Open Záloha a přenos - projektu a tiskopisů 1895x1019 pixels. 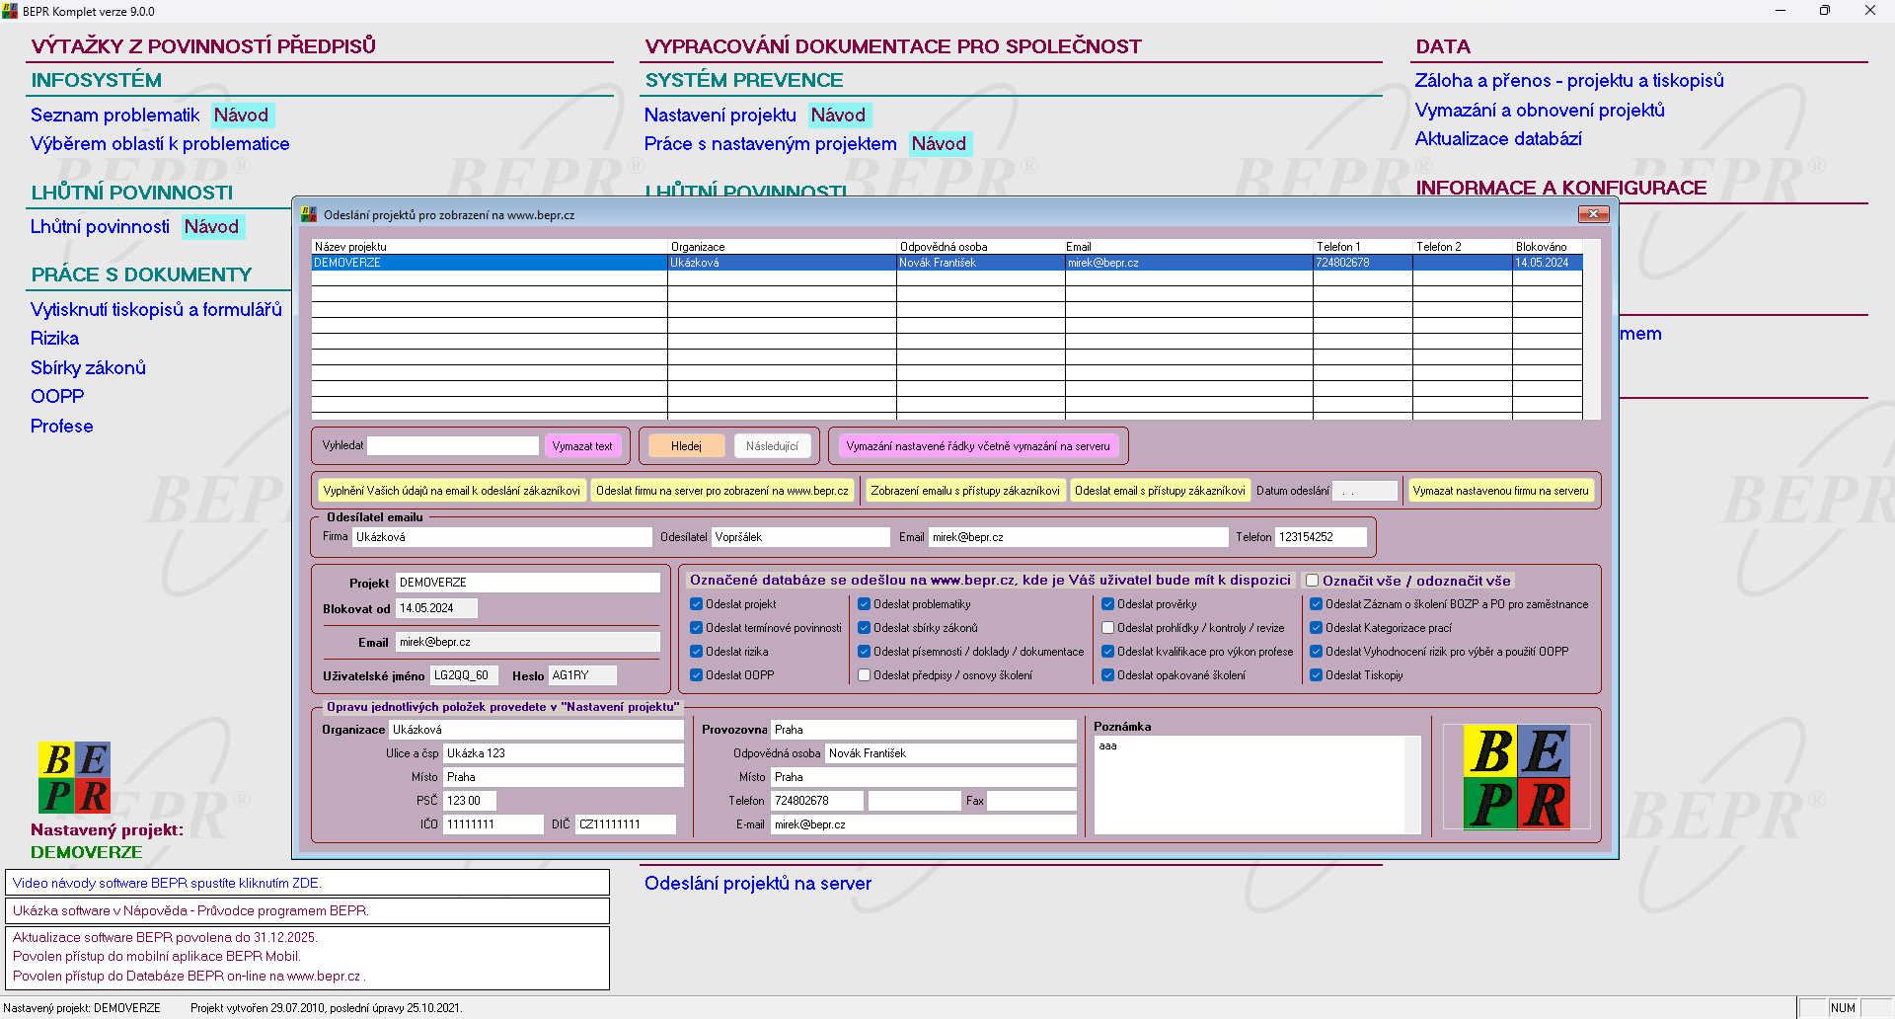(1569, 81)
